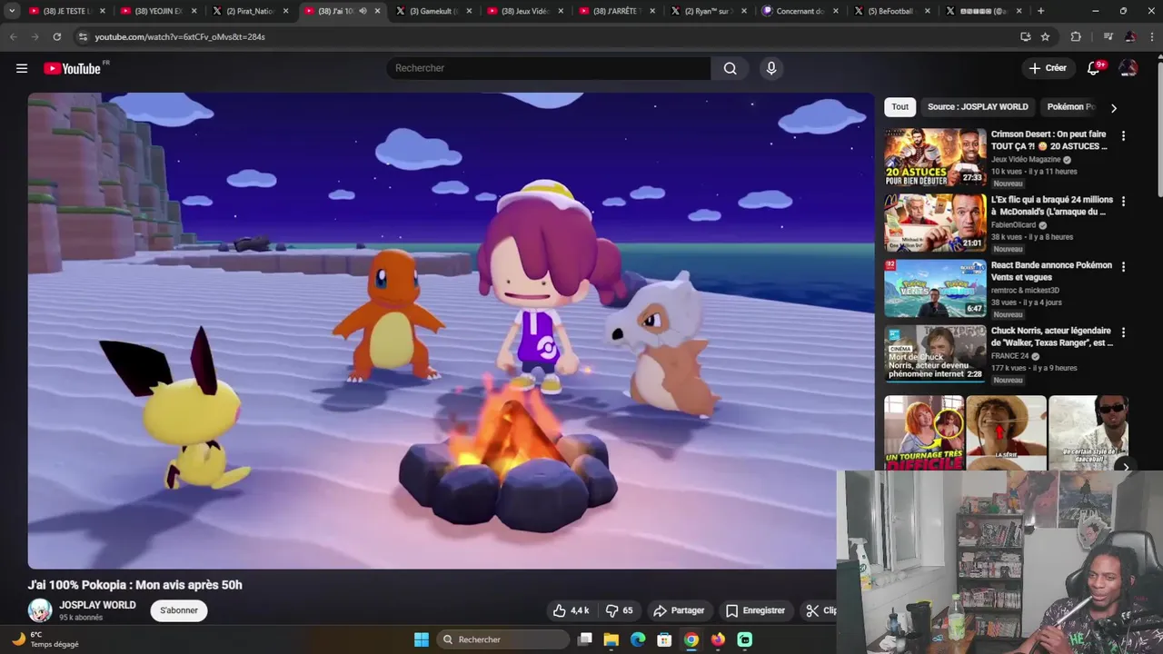
Task: Open Firefox from the taskbar
Action: 718,639
